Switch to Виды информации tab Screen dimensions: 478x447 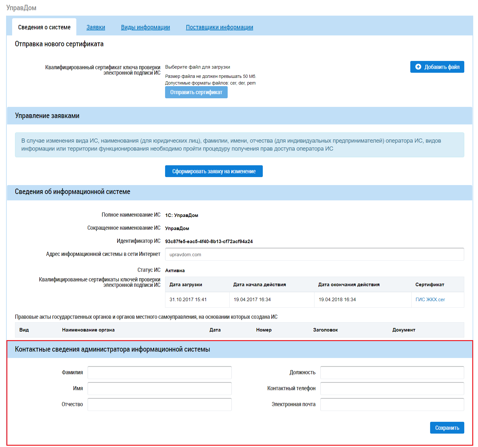click(x=145, y=27)
